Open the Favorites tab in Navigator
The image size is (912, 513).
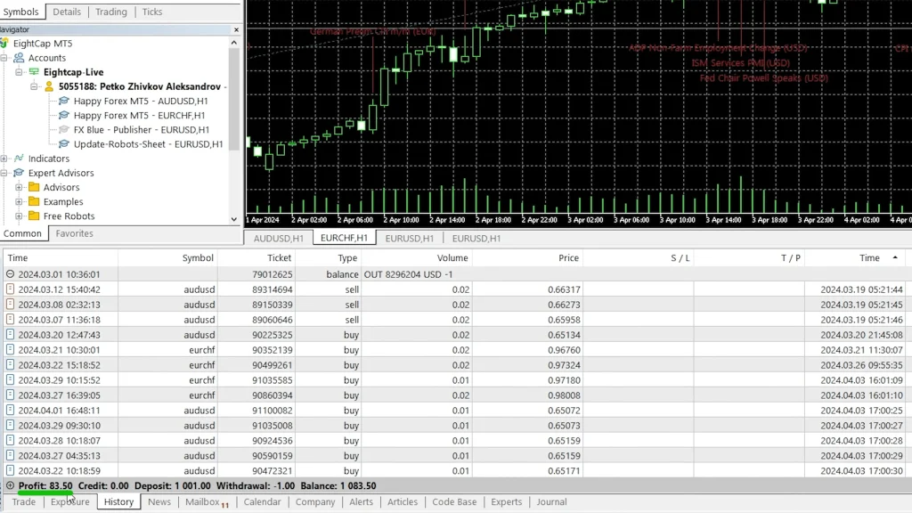[x=74, y=233]
